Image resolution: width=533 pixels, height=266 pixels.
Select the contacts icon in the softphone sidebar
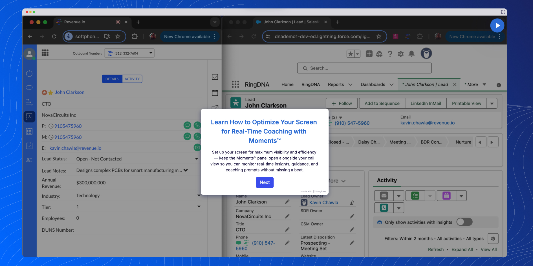(x=29, y=117)
